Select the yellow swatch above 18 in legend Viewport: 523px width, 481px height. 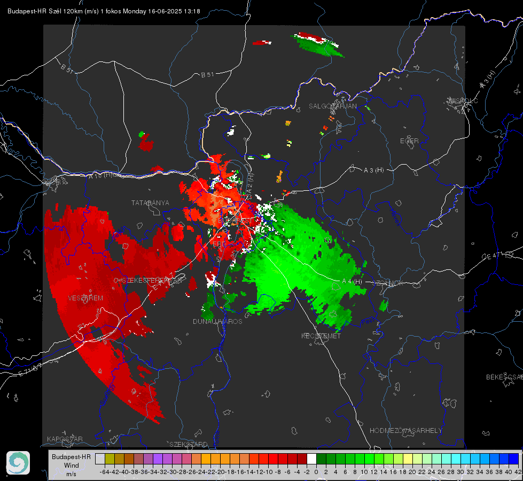tap(408, 459)
